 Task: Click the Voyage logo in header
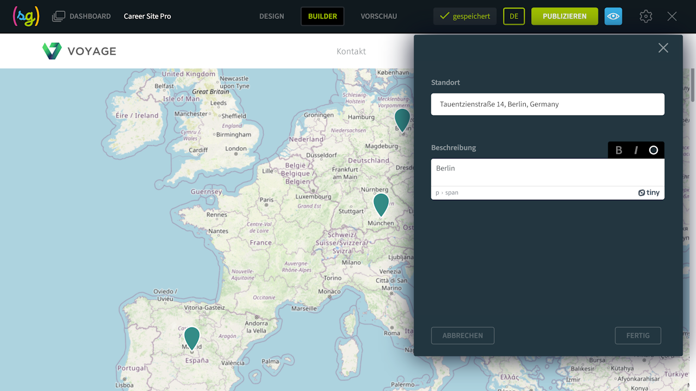(x=79, y=51)
